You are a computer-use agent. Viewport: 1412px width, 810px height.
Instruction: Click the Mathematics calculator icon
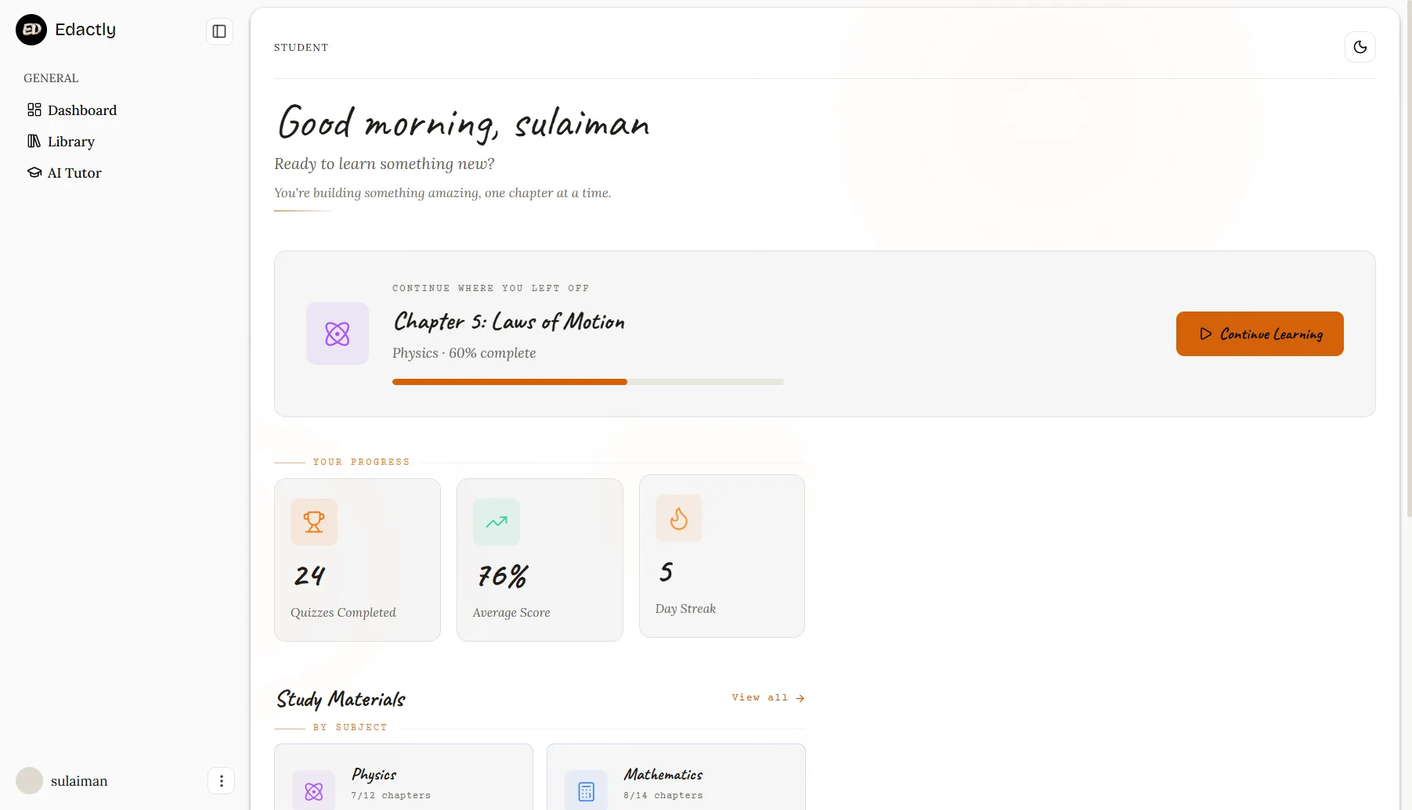coord(587,791)
